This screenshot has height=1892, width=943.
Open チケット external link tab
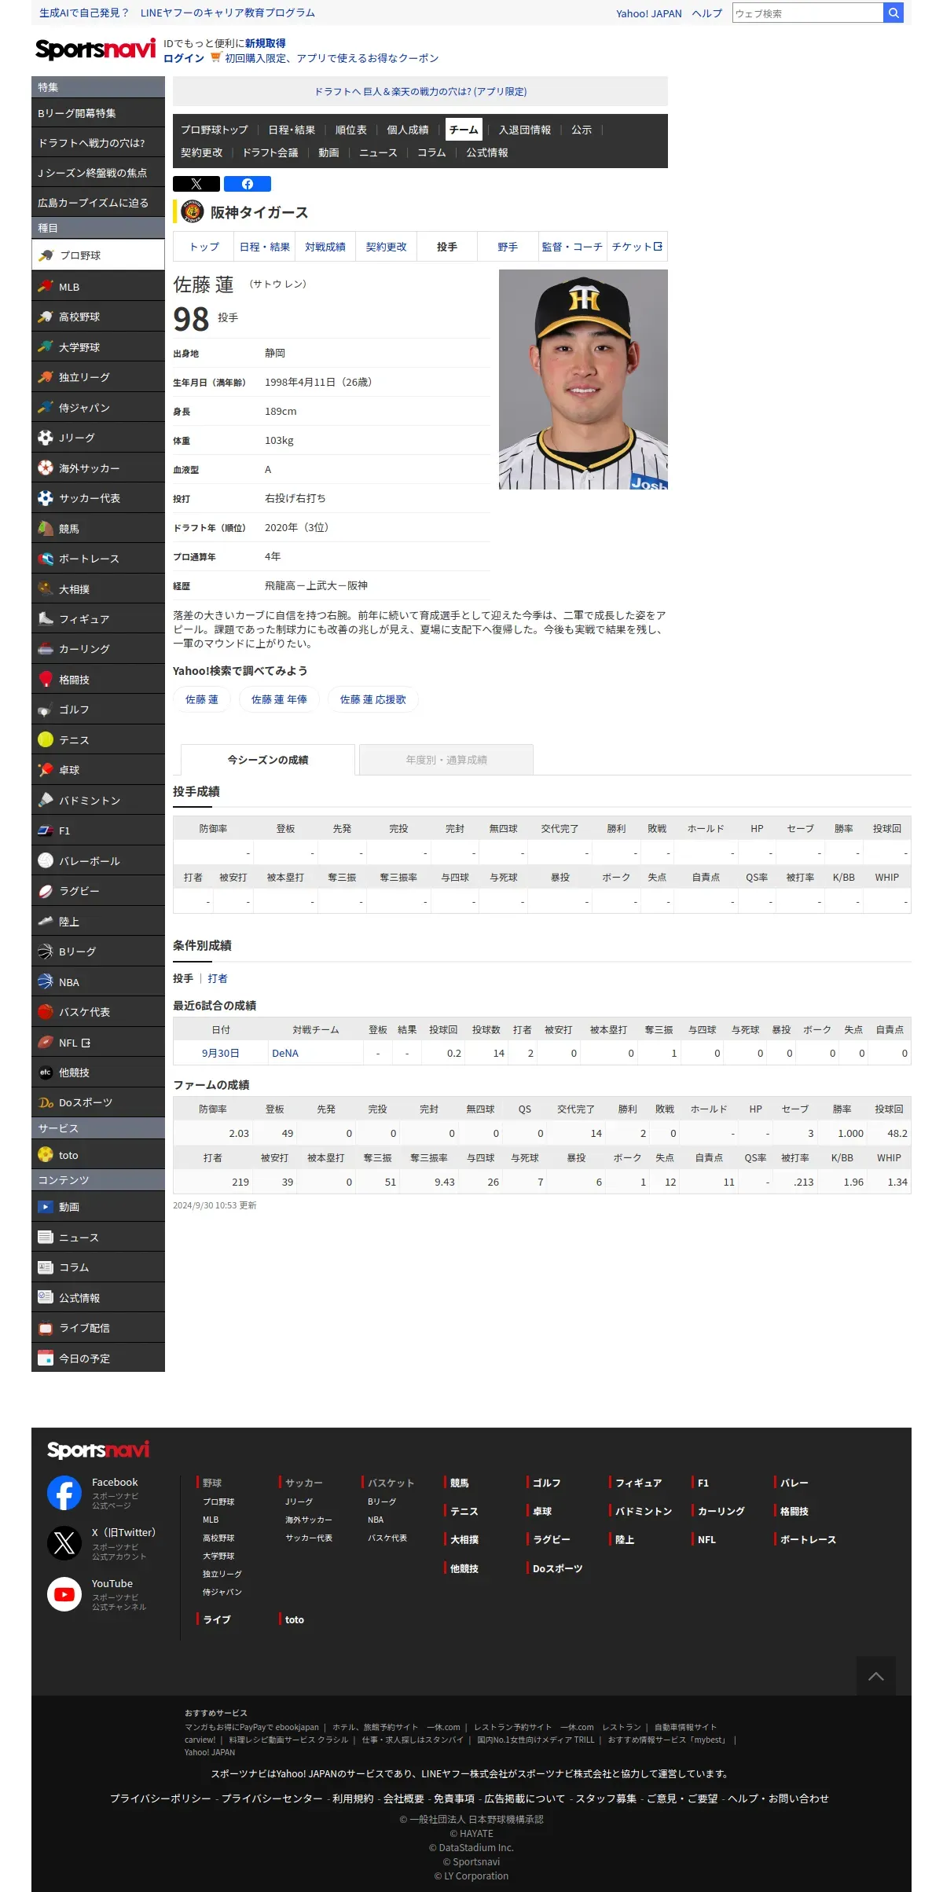point(637,247)
